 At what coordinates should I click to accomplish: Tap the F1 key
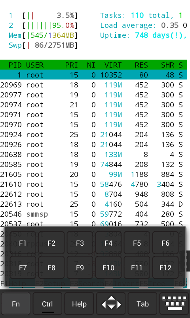click(23, 243)
